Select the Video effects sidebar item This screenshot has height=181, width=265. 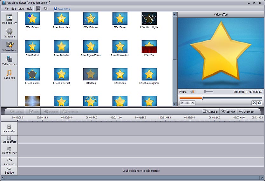coord(9,47)
